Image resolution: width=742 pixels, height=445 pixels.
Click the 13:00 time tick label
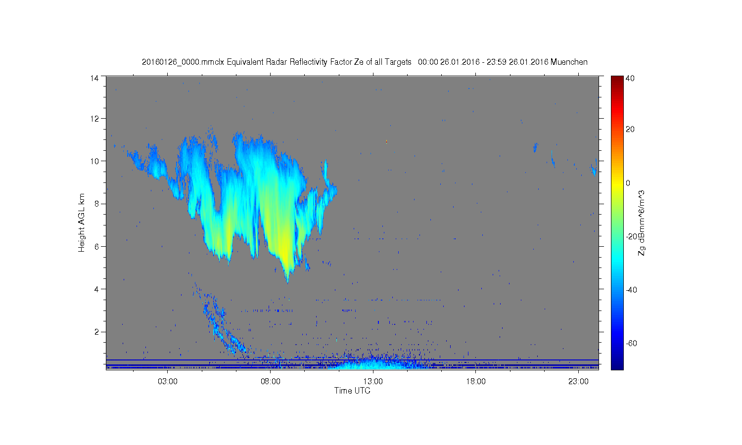373,381
